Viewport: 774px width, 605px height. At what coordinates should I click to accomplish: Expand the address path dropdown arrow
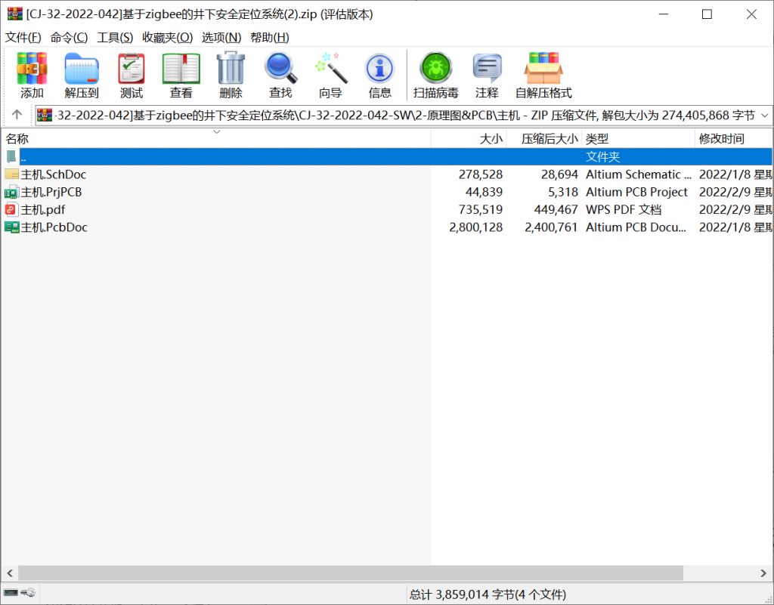point(763,116)
